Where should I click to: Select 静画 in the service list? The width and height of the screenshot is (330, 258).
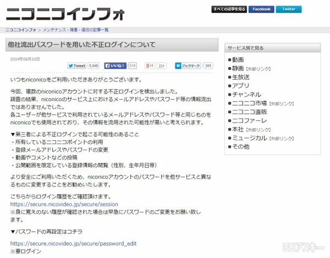(238, 68)
